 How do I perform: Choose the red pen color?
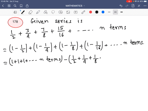coord(91,12)
